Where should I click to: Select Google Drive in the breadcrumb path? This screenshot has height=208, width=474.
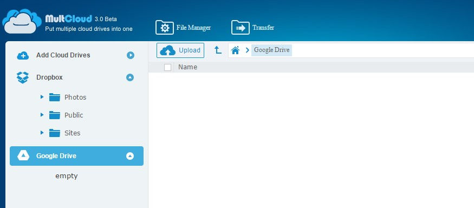pyautogui.click(x=271, y=50)
